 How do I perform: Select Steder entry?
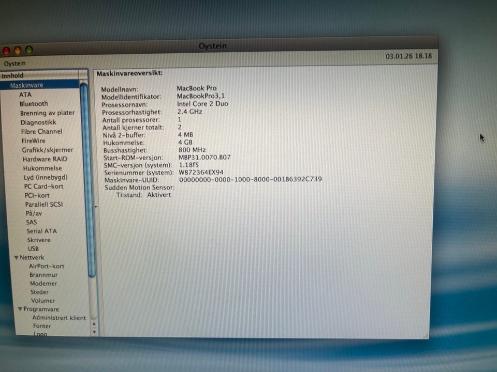tap(39, 292)
